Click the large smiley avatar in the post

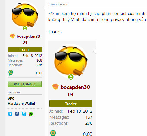point(71,61)
